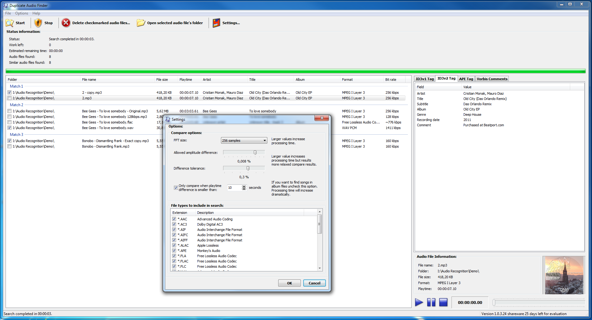The width and height of the screenshot is (592, 320).
Task: Click the album cover art thumbnail
Action: [564, 275]
